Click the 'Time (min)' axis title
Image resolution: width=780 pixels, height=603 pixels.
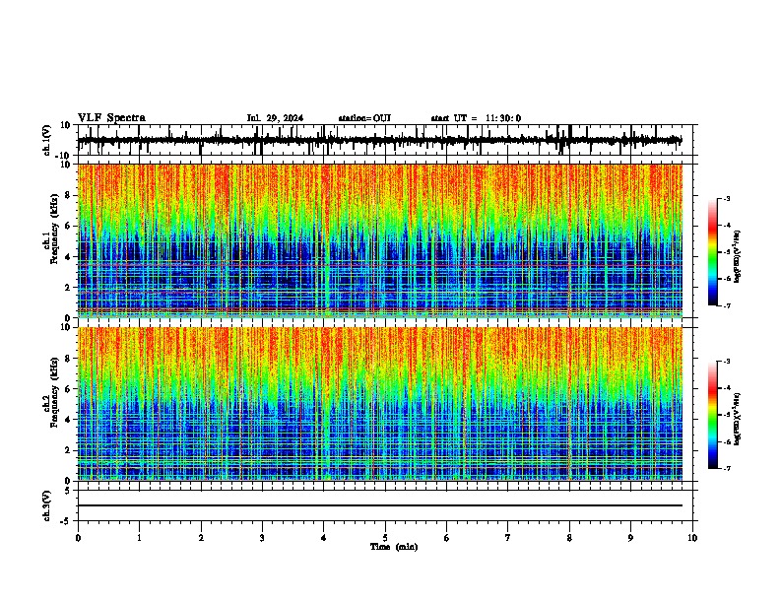click(394, 547)
